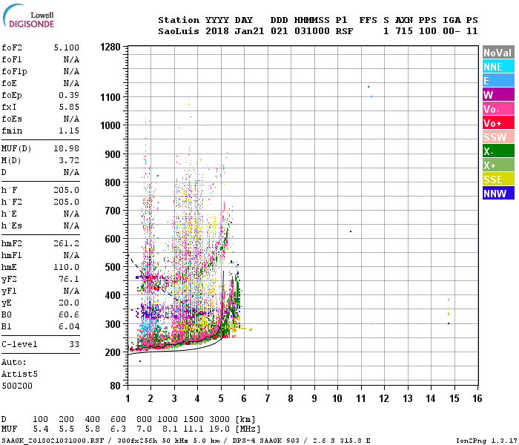Click the green echo point near 11.3 MHz
This screenshot has height=445, width=519.
[x=368, y=87]
